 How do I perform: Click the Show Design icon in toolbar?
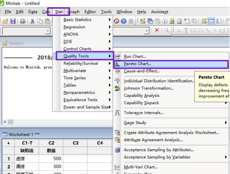(194, 21)
